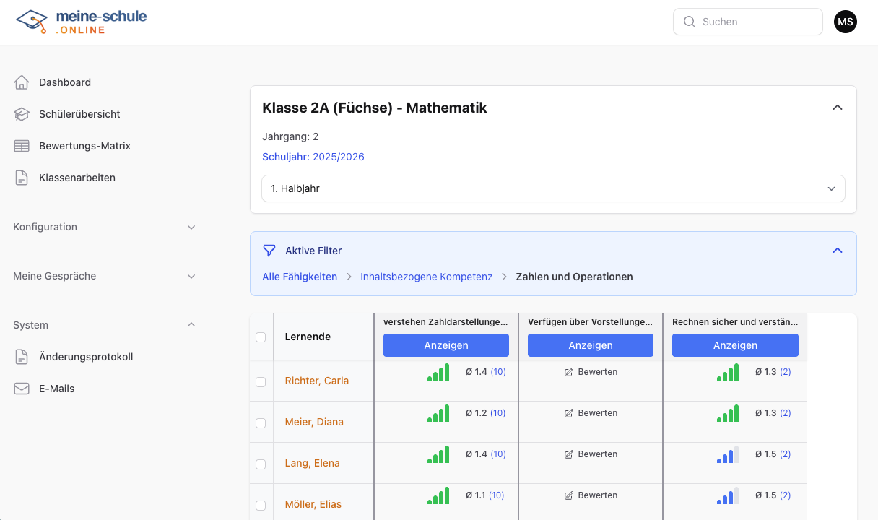Image resolution: width=878 pixels, height=520 pixels.
Task: Open Bewertungs-Matrix via its grid icon
Action: 21,145
